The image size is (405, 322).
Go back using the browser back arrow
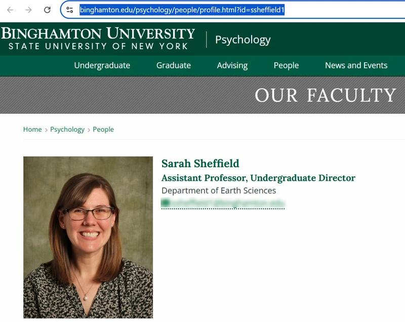(x=10, y=10)
